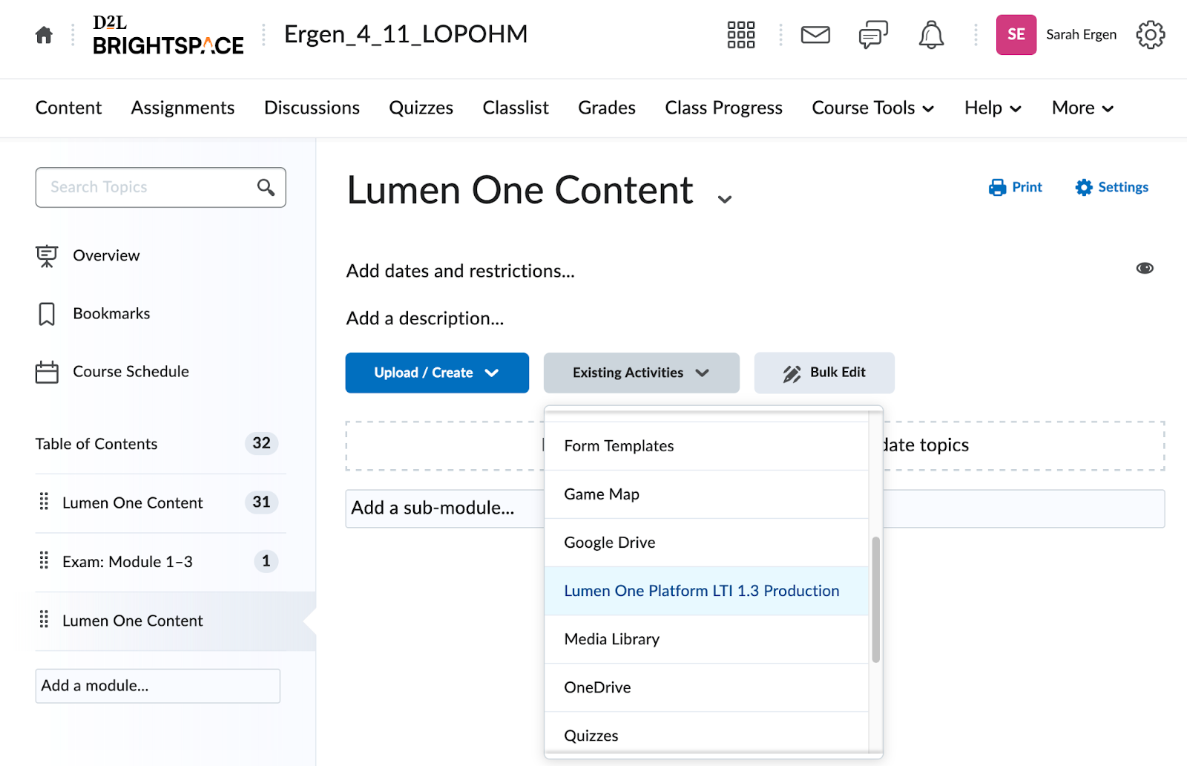Open the admin gear settings icon
Screen dimensions: 1187x766
tap(1150, 34)
